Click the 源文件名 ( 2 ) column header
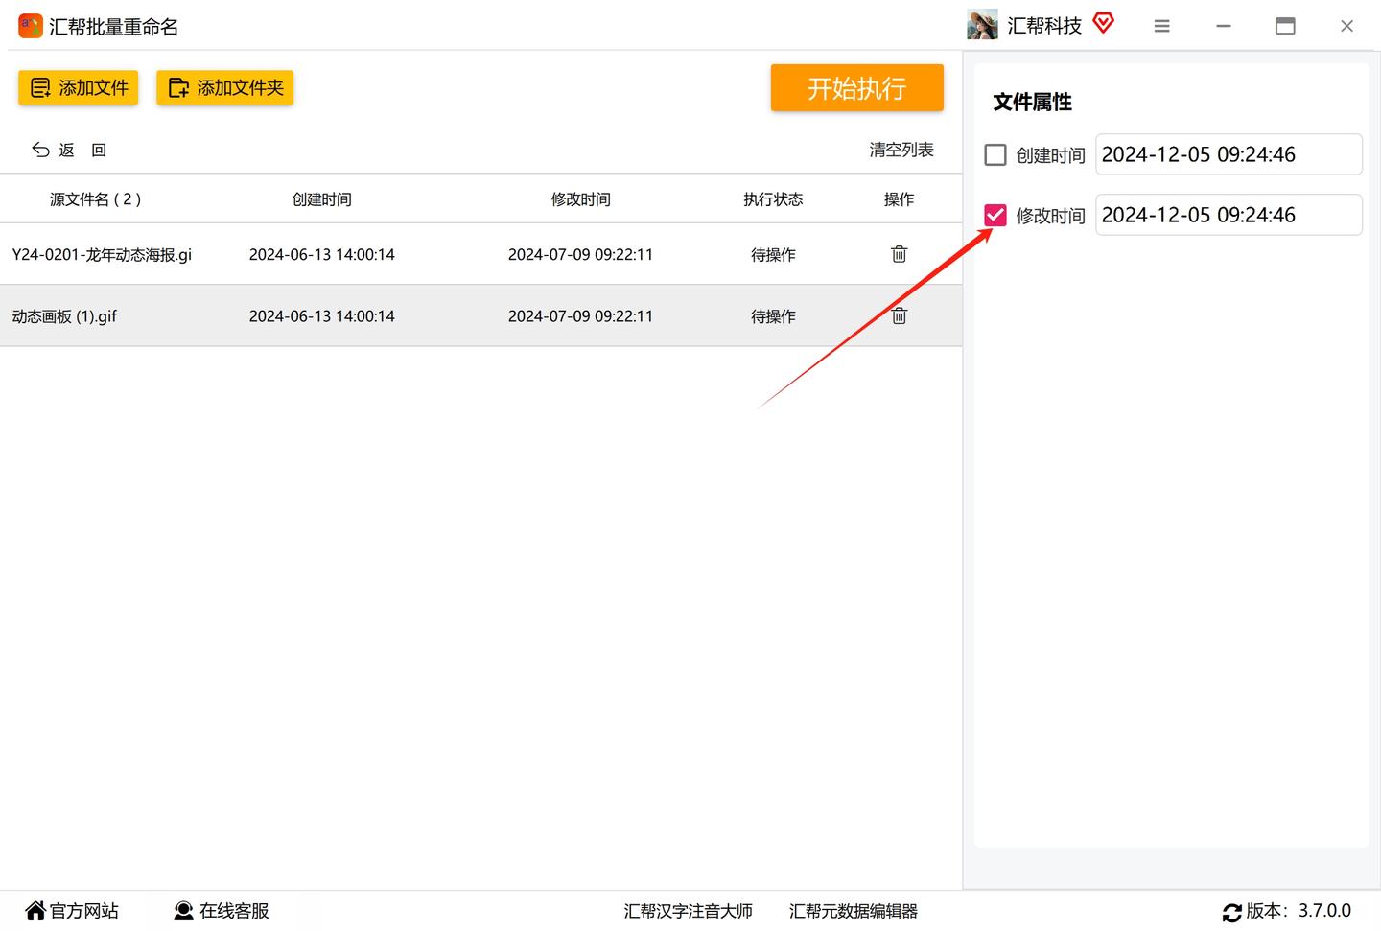 [x=95, y=199]
